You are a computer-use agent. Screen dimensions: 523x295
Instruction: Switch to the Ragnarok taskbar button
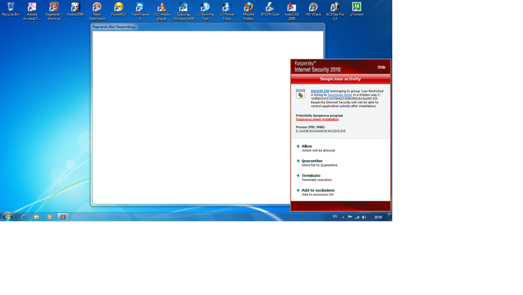point(63,217)
